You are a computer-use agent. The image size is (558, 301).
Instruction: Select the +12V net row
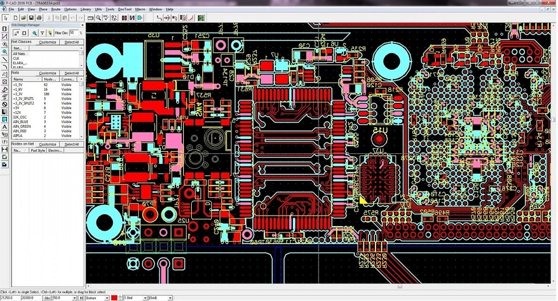pos(45,112)
